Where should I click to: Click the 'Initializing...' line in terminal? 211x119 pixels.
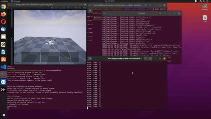(15, 96)
